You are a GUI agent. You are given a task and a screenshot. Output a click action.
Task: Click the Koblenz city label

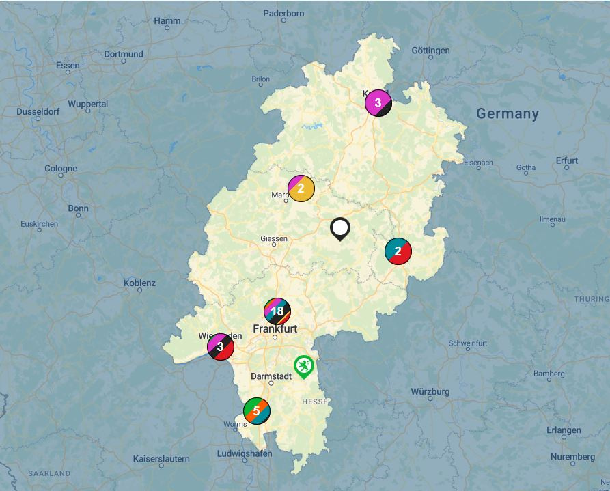[139, 283]
